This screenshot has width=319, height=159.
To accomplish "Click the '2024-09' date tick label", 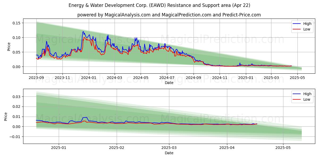I will pyautogui.click(x=194, y=78).
